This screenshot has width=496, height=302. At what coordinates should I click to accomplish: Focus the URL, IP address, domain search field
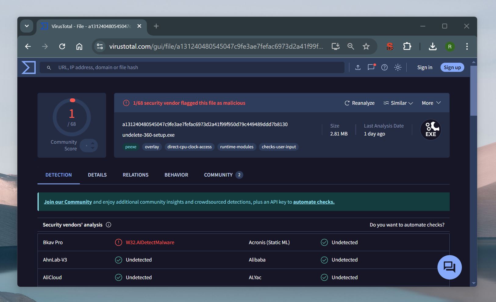coord(192,67)
